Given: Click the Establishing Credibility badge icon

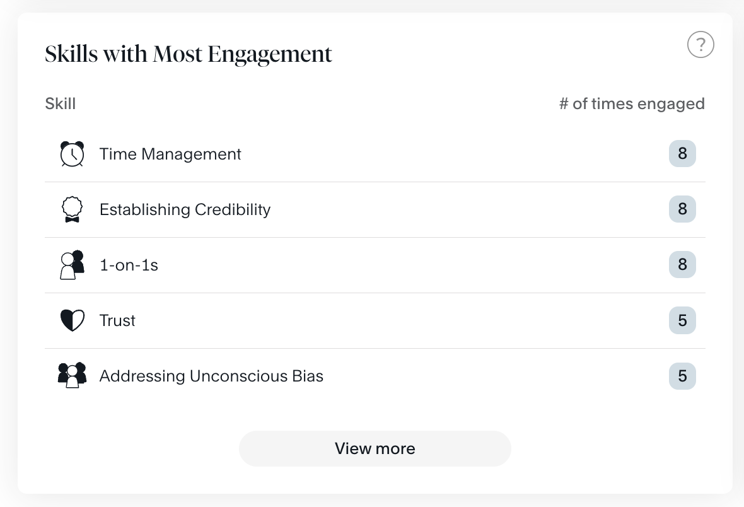Looking at the screenshot, I should [x=72, y=209].
